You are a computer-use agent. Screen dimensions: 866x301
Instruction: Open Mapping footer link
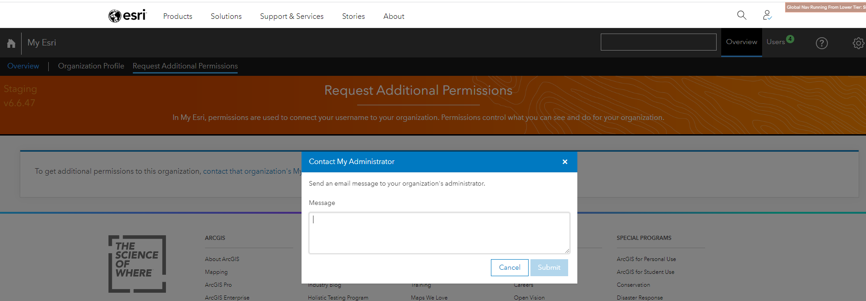coord(216,272)
